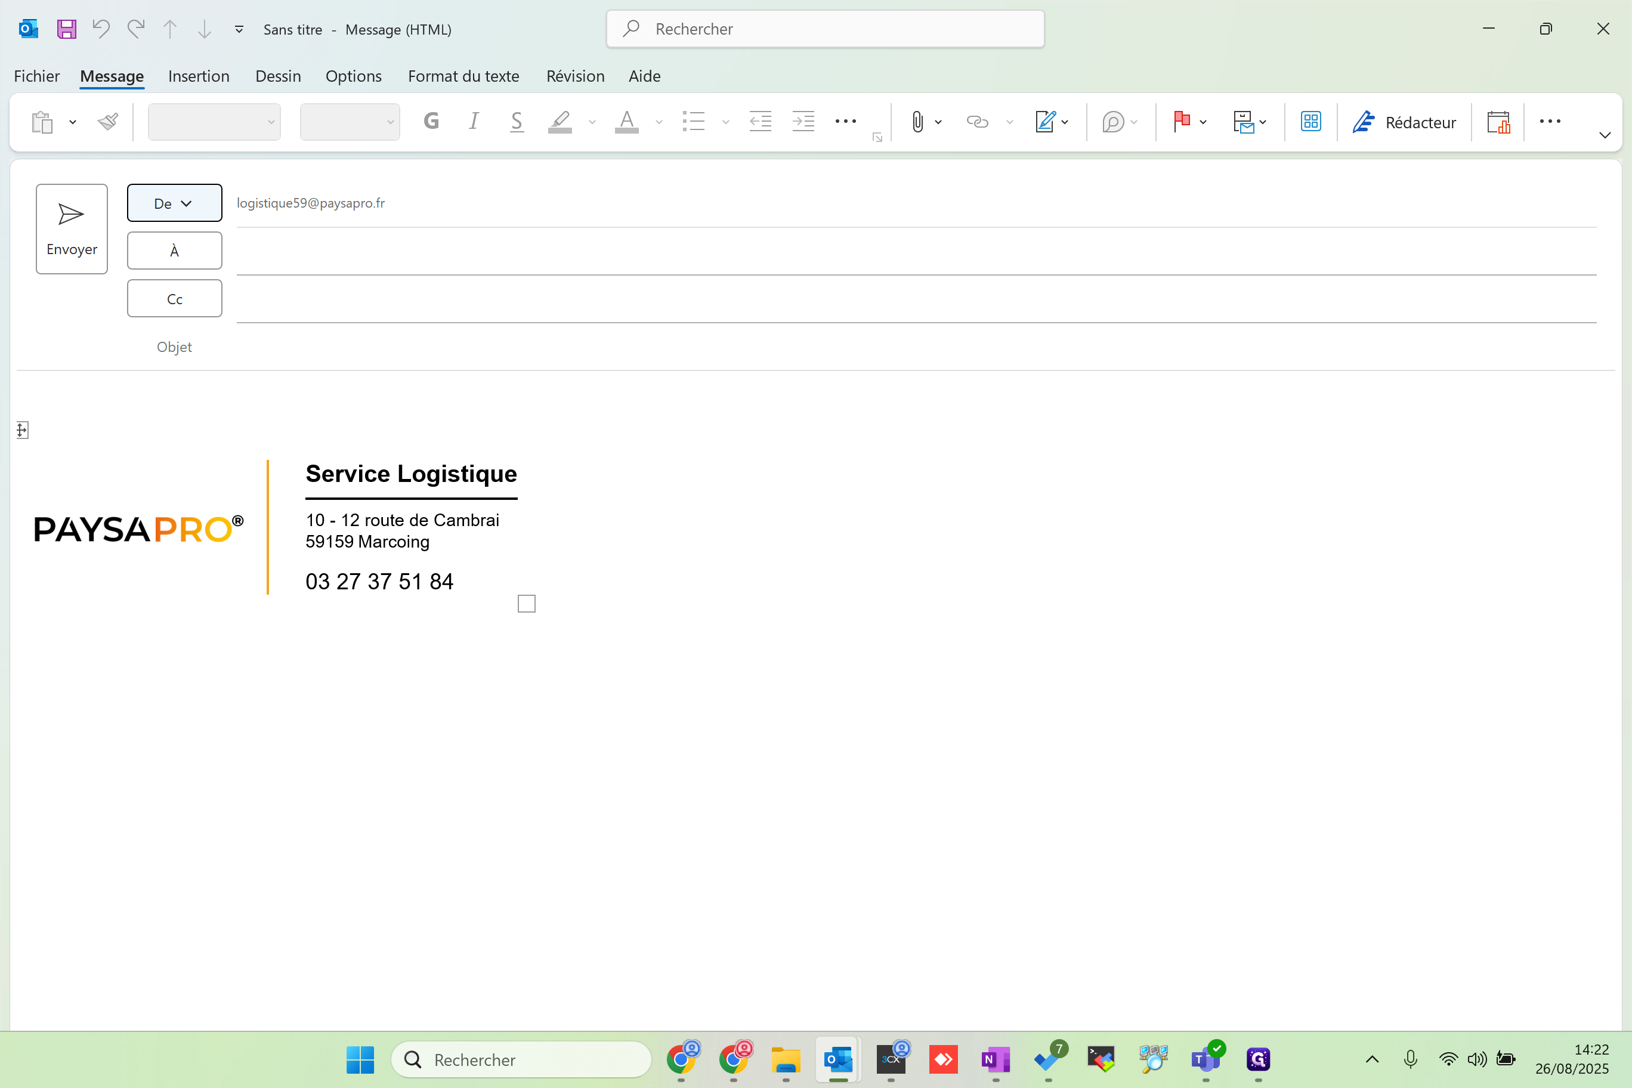Switch to Insertion tab
The image size is (1632, 1088).
[x=199, y=76]
